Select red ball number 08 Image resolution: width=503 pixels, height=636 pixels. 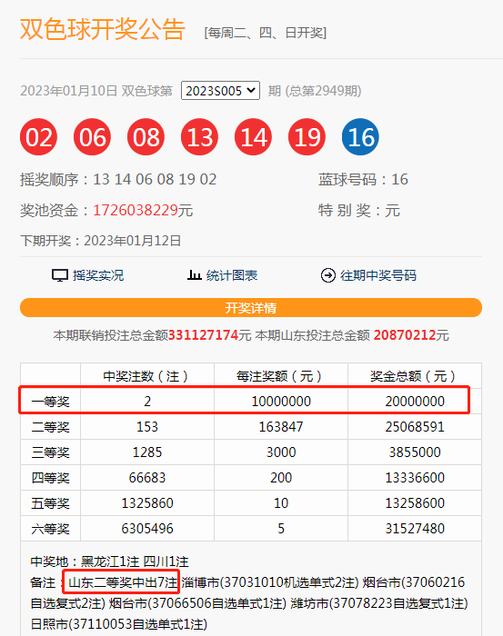pyautogui.click(x=146, y=136)
